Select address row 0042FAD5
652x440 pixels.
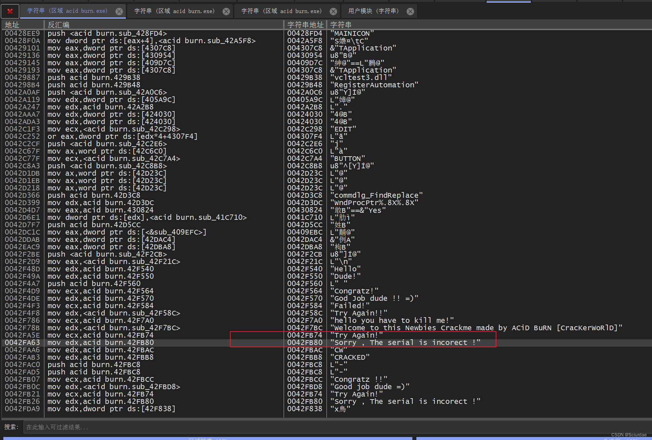22,372
